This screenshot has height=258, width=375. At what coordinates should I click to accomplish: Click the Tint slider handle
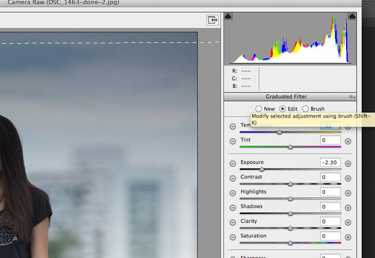click(x=290, y=147)
